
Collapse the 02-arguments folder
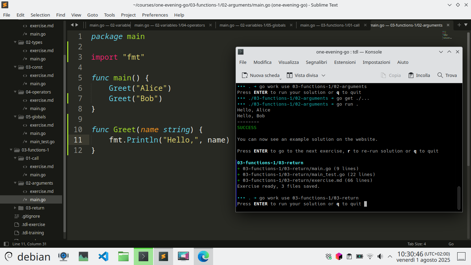coord(15,183)
